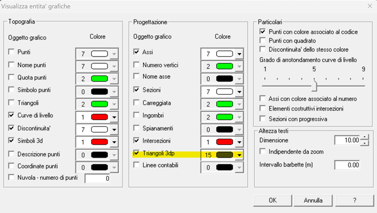The height and width of the screenshot is (213, 377).
Task: Increase Dimensione with the up stepper arrow
Action: point(365,138)
